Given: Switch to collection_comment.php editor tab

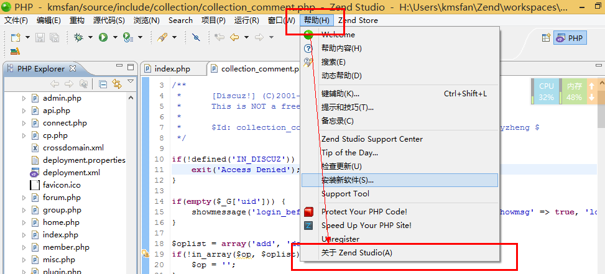Looking at the screenshot, I should [x=256, y=69].
